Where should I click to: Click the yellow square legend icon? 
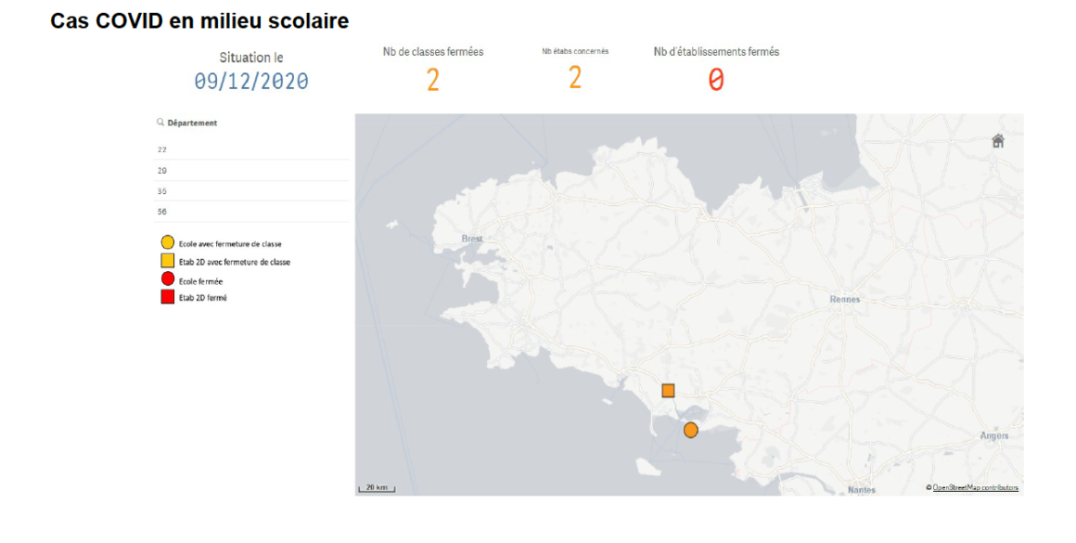168,261
